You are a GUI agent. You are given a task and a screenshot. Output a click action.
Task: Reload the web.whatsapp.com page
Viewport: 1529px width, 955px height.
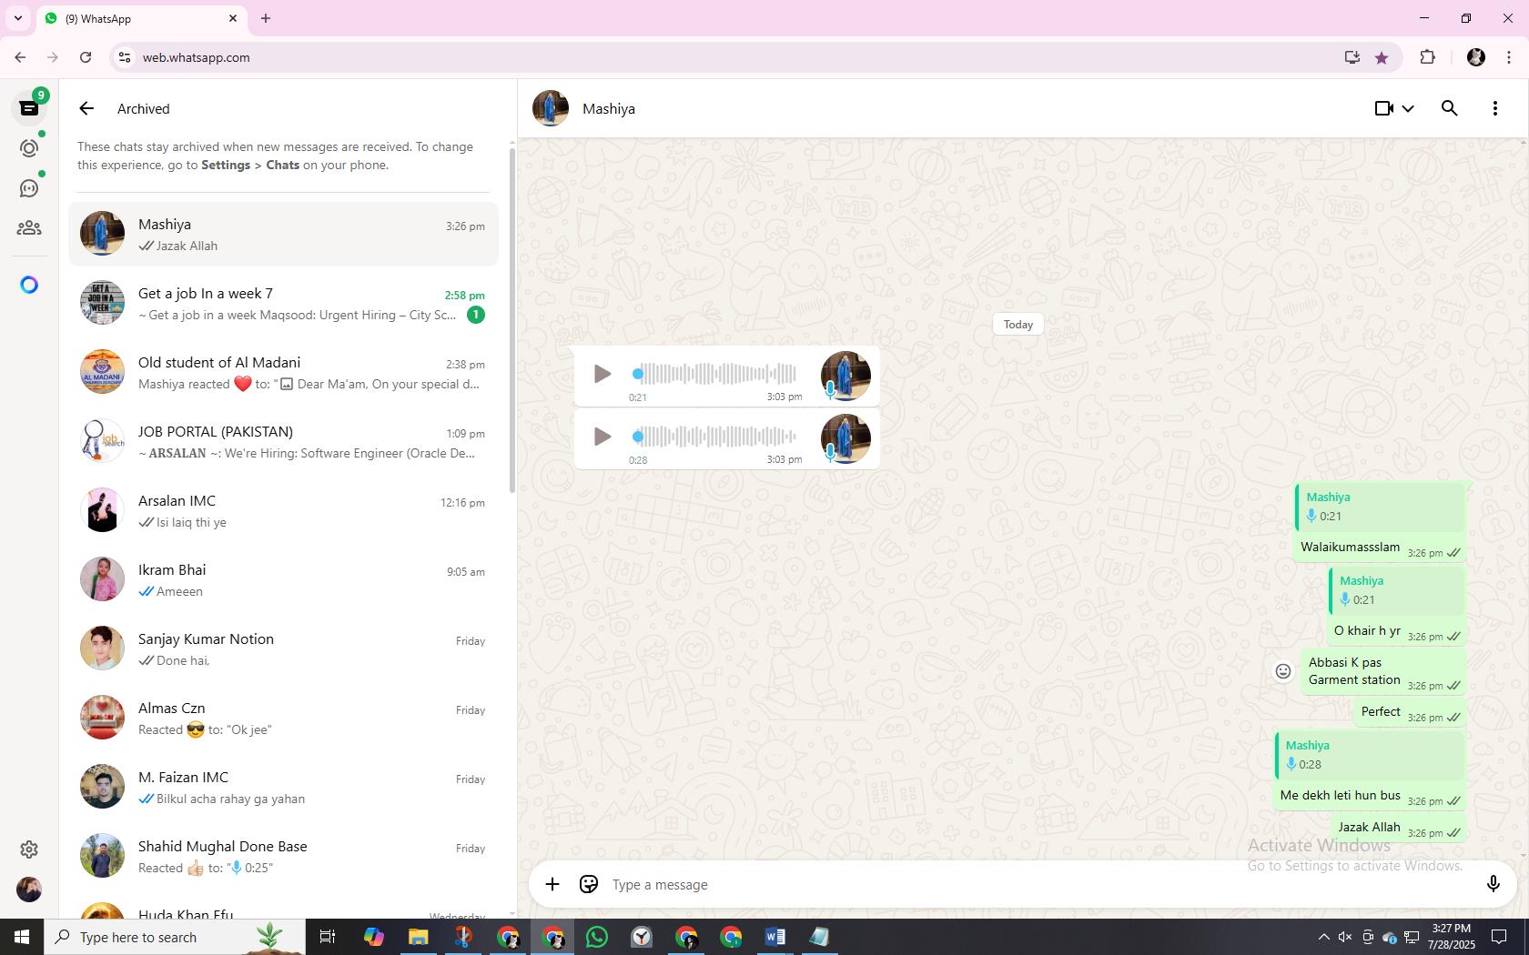click(x=86, y=57)
